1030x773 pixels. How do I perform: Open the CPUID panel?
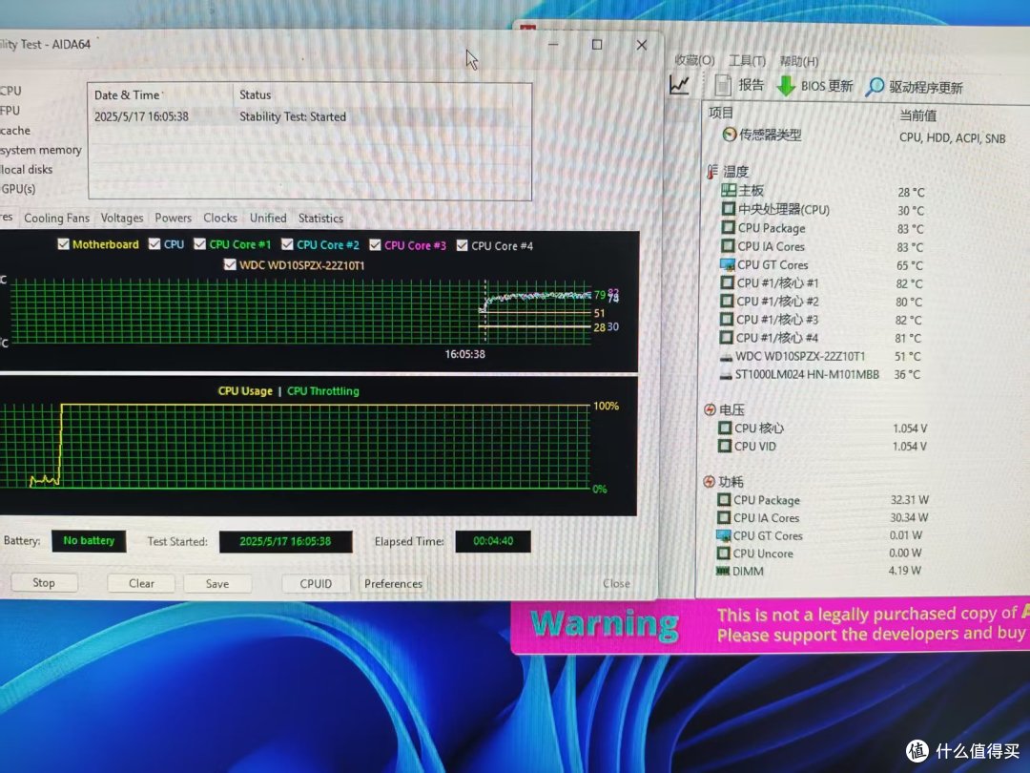[x=316, y=584]
